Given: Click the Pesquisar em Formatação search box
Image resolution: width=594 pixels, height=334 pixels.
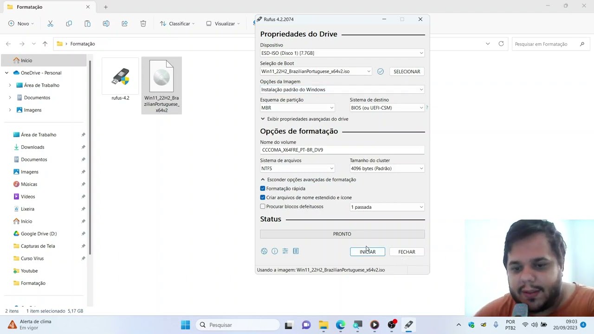Looking at the screenshot, I should (550, 44).
